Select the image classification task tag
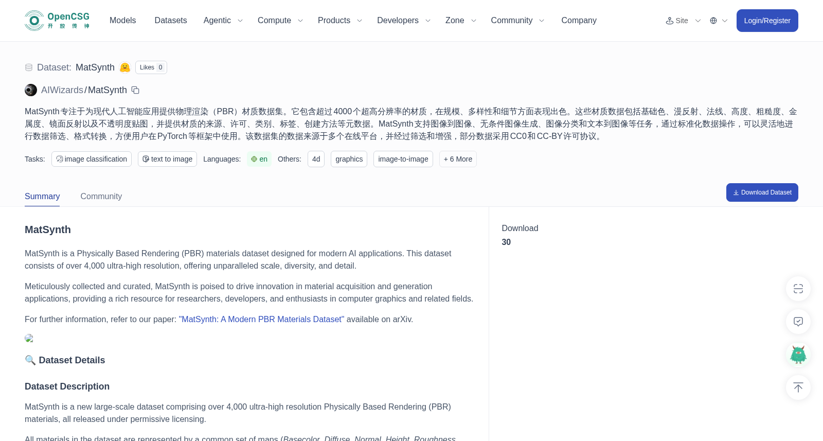Screen dimensions: 823x441 pyautogui.click(x=92, y=159)
